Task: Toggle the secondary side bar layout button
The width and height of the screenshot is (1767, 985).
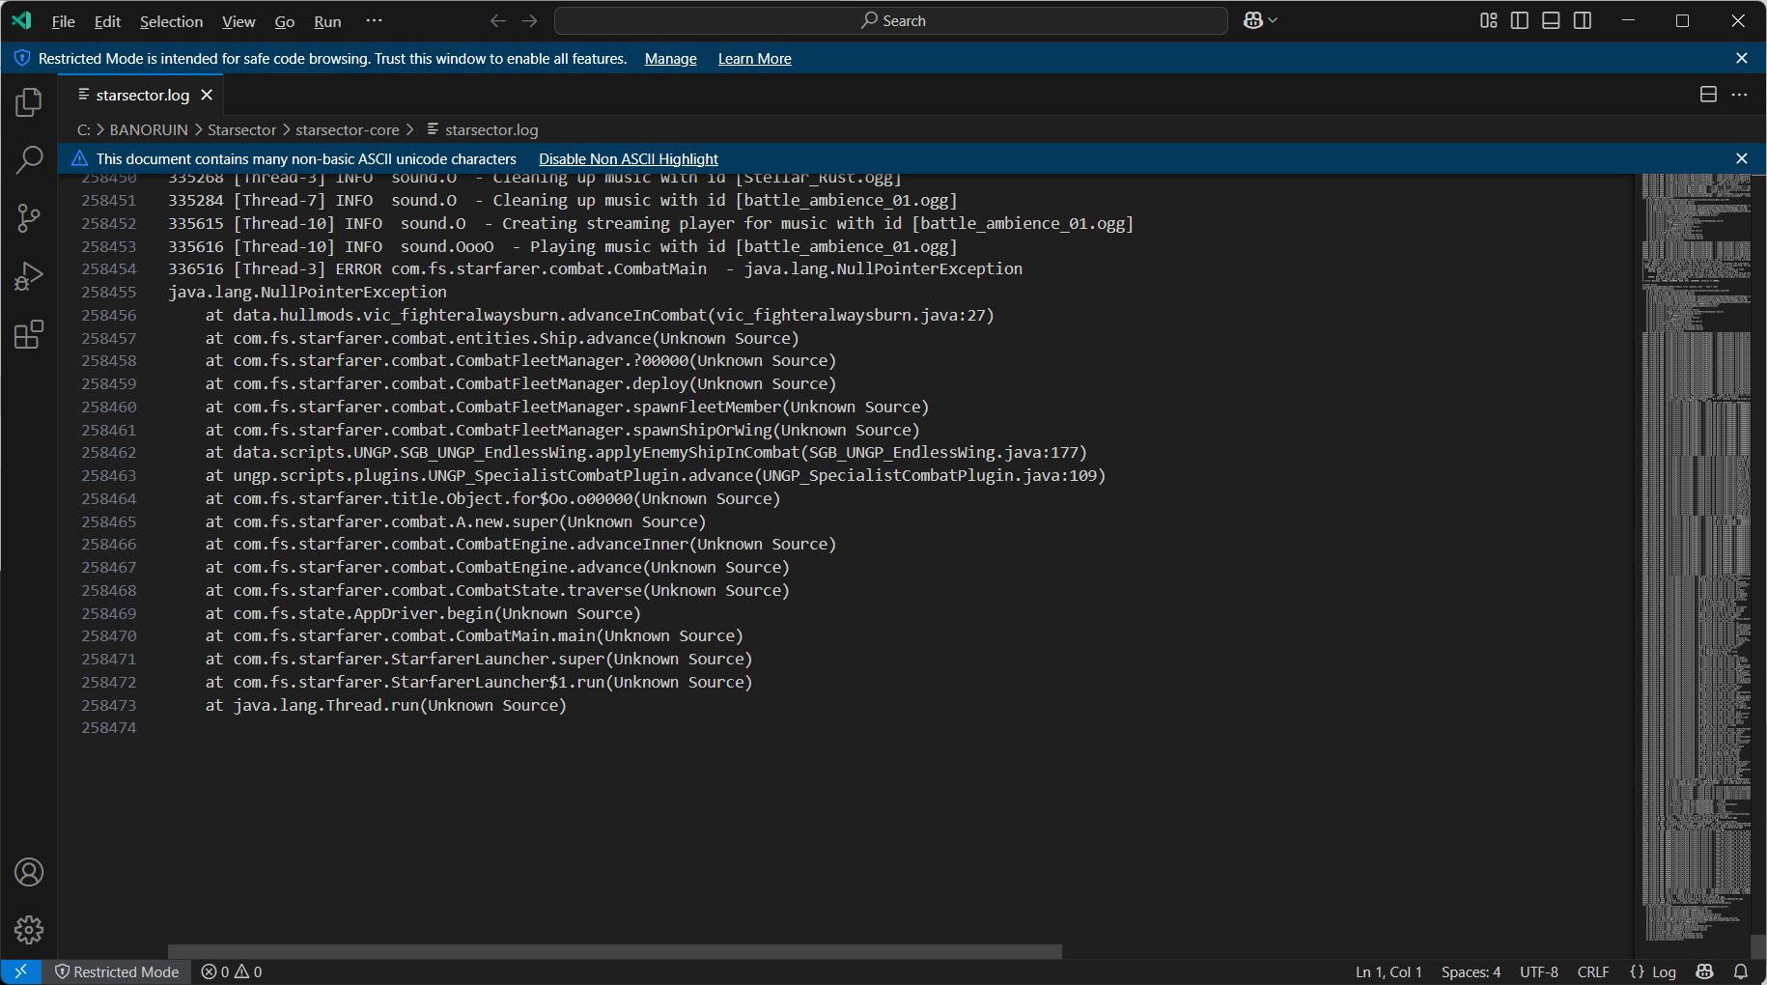Action: click(1583, 20)
